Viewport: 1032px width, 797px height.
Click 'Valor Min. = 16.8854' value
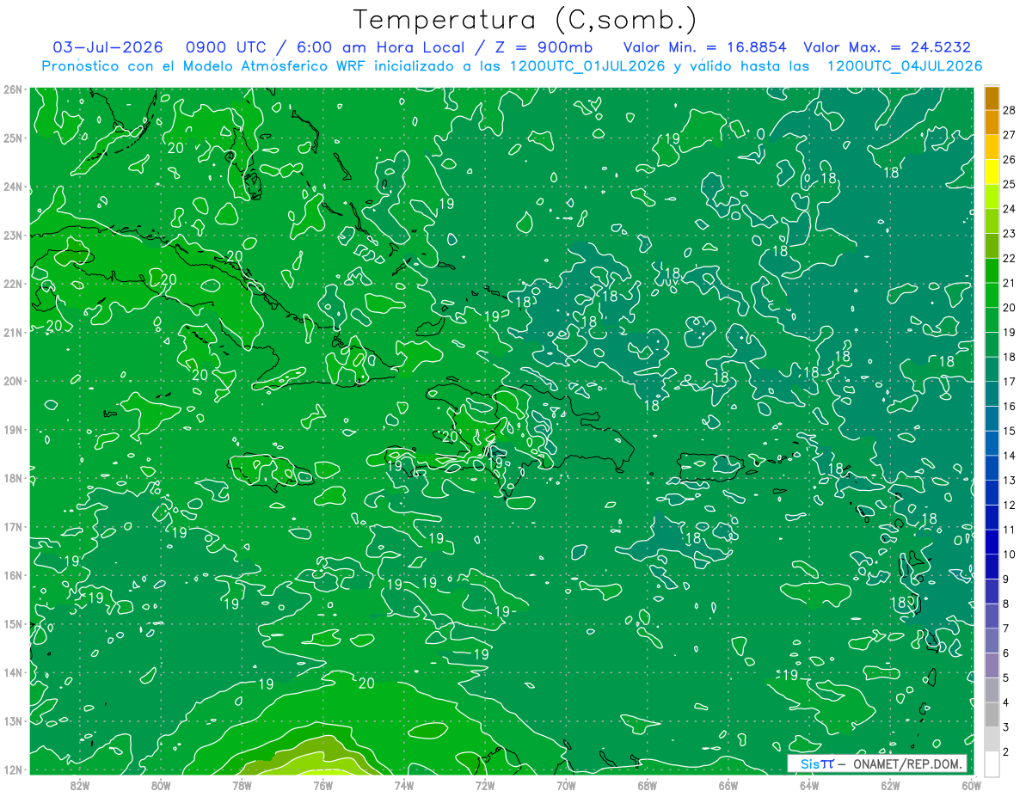click(707, 47)
